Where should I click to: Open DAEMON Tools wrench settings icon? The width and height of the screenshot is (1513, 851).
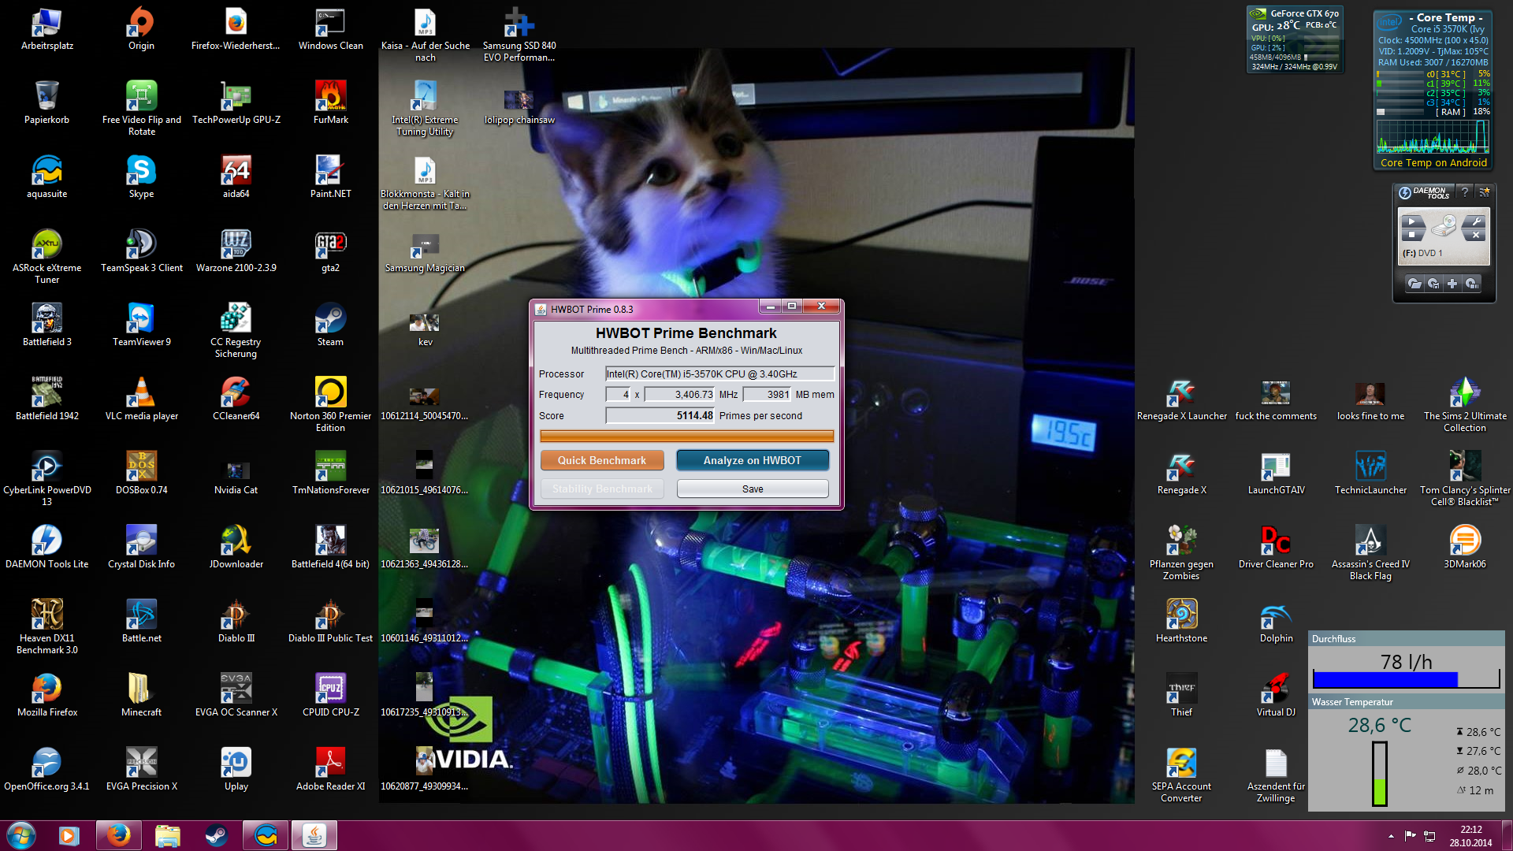1475,221
